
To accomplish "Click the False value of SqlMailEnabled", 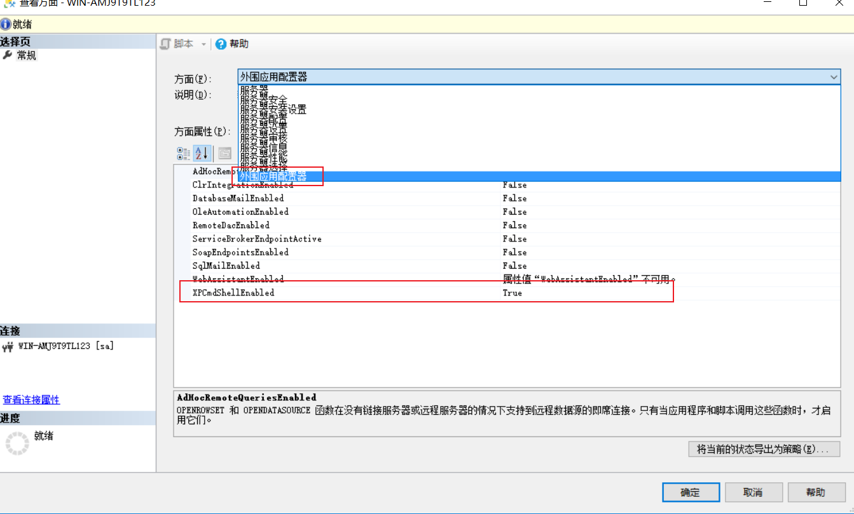I will coord(514,266).
